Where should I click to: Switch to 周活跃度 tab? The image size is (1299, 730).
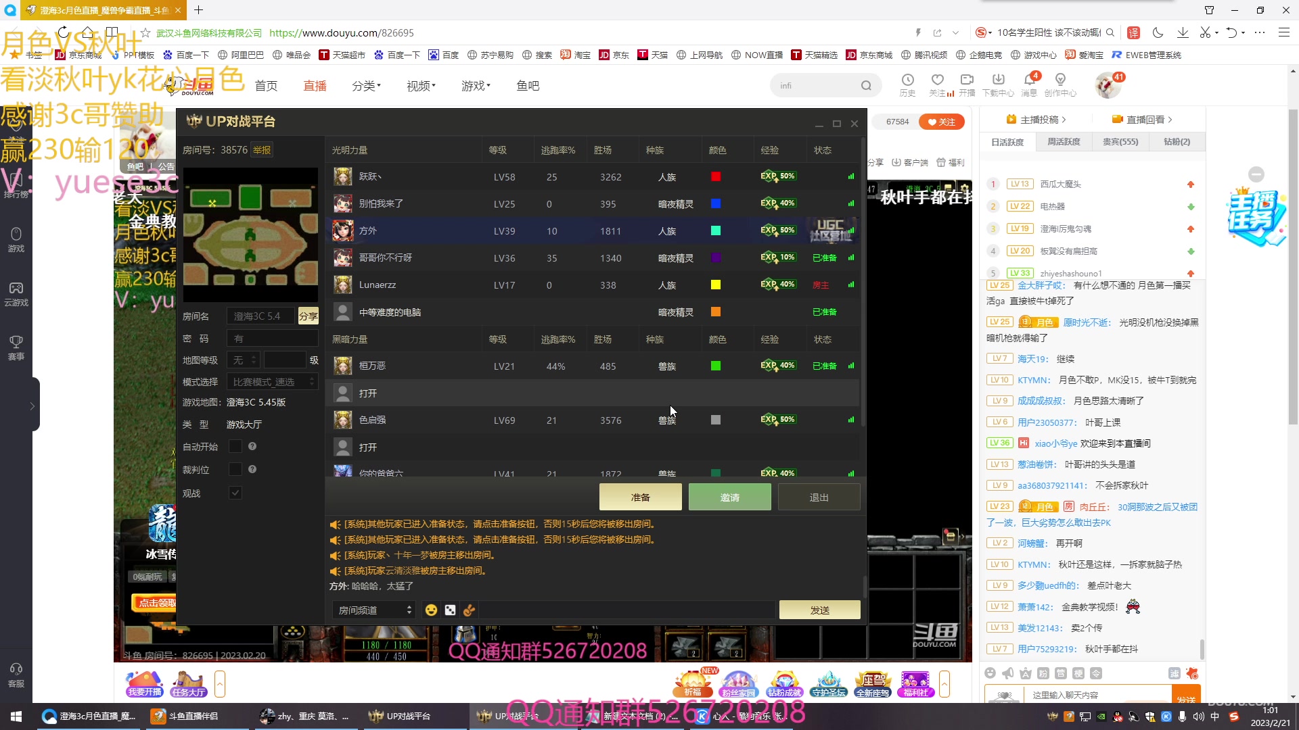1064,142
